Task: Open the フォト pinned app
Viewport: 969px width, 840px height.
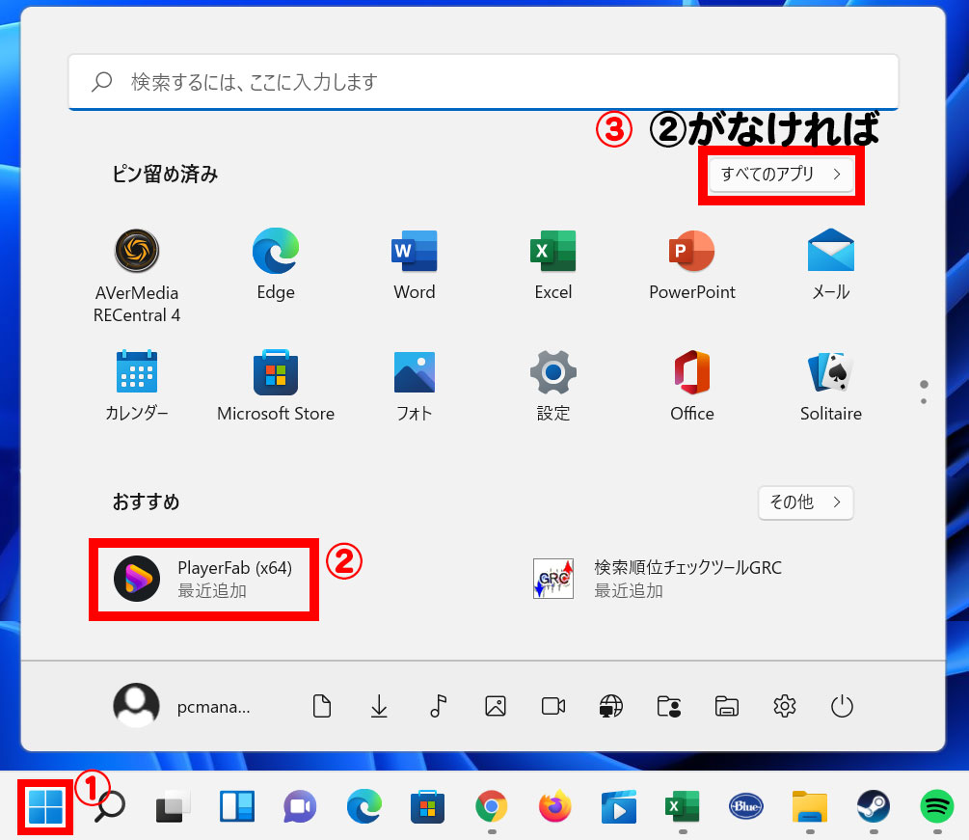Action: pyautogui.click(x=414, y=386)
